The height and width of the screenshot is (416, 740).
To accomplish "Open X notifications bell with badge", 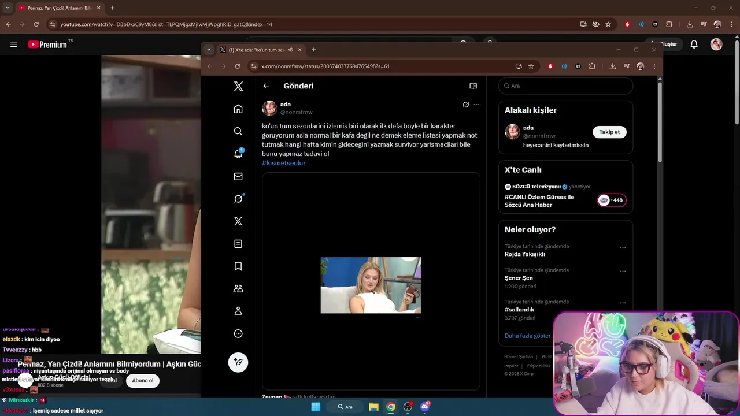I will [x=238, y=154].
